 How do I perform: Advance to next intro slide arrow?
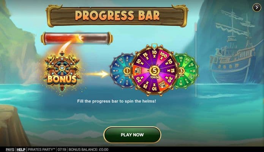point(256,8)
